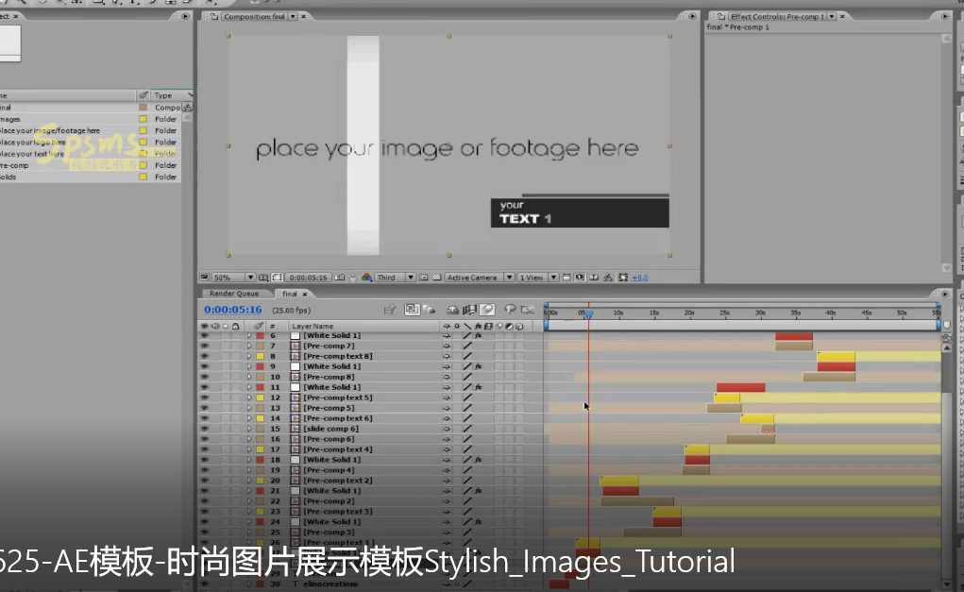The height and width of the screenshot is (592, 964).
Task: Hide layer 12 Pre-comp text 5
Action: coord(204,397)
